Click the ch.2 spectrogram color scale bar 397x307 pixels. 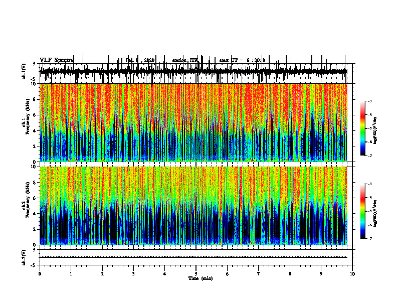tap(362, 211)
